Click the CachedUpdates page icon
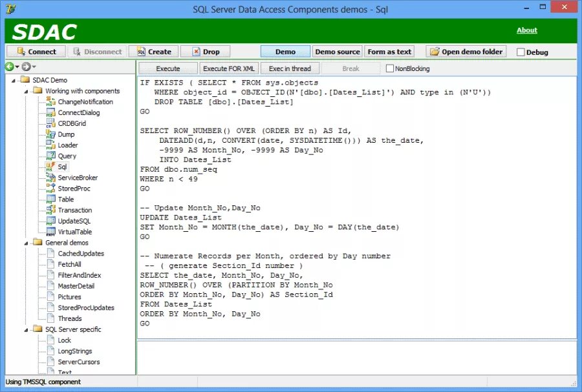This screenshot has height=392, width=582. pos(51,253)
